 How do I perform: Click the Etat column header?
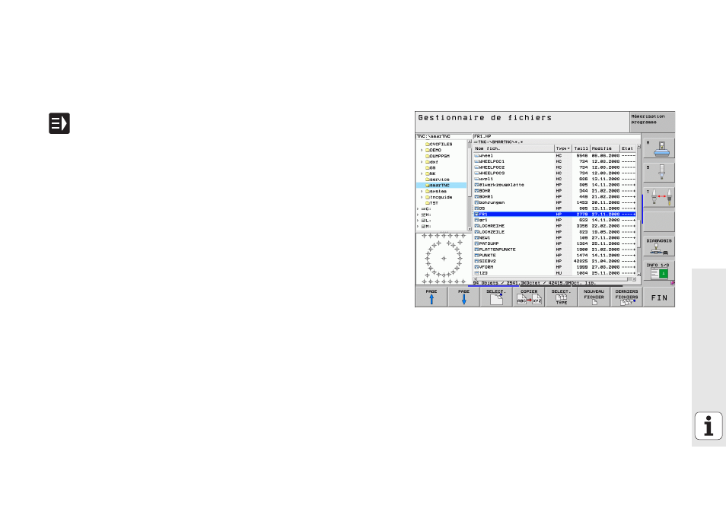629,148
